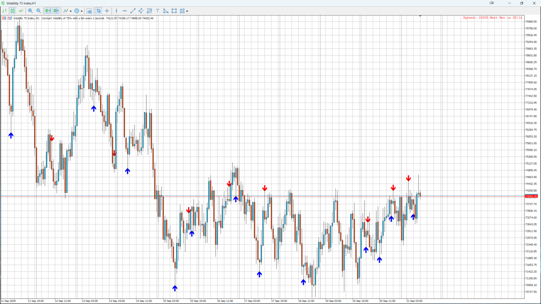Viewport: 541px width, 304px height.
Task: Select the trendline drawing tool
Action: (133, 11)
